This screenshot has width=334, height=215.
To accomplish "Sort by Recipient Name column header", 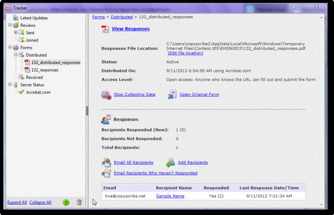I will 174,188.
